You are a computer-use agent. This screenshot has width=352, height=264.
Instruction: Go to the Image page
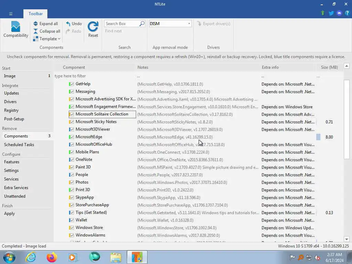click(x=10, y=76)
